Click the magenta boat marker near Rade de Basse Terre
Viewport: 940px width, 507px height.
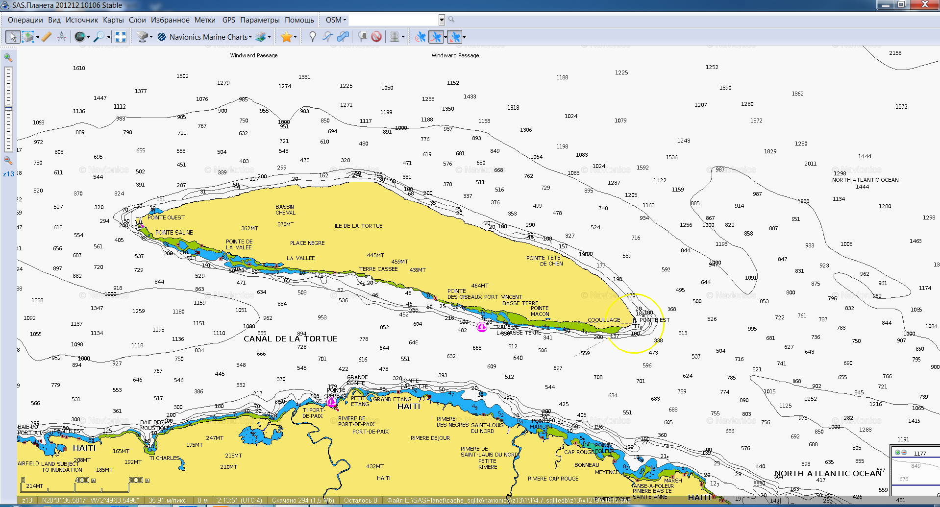(482, 327)
